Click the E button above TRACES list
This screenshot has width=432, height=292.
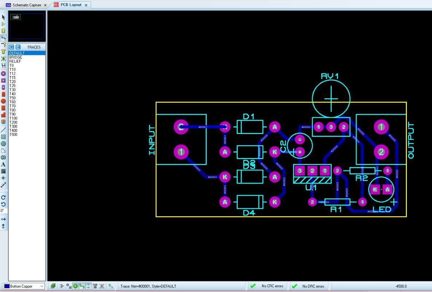point(17,47)
